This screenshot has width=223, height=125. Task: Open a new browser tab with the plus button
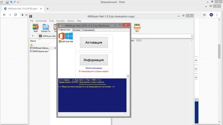[47, 9]
